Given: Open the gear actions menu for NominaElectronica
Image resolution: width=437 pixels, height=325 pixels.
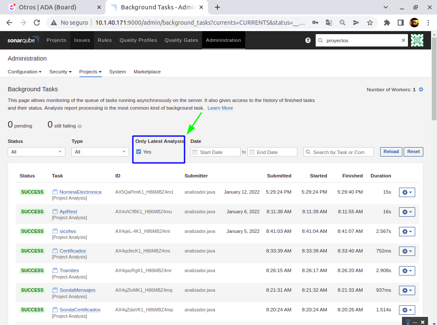Looking at the screenshot, I should 407,192.
